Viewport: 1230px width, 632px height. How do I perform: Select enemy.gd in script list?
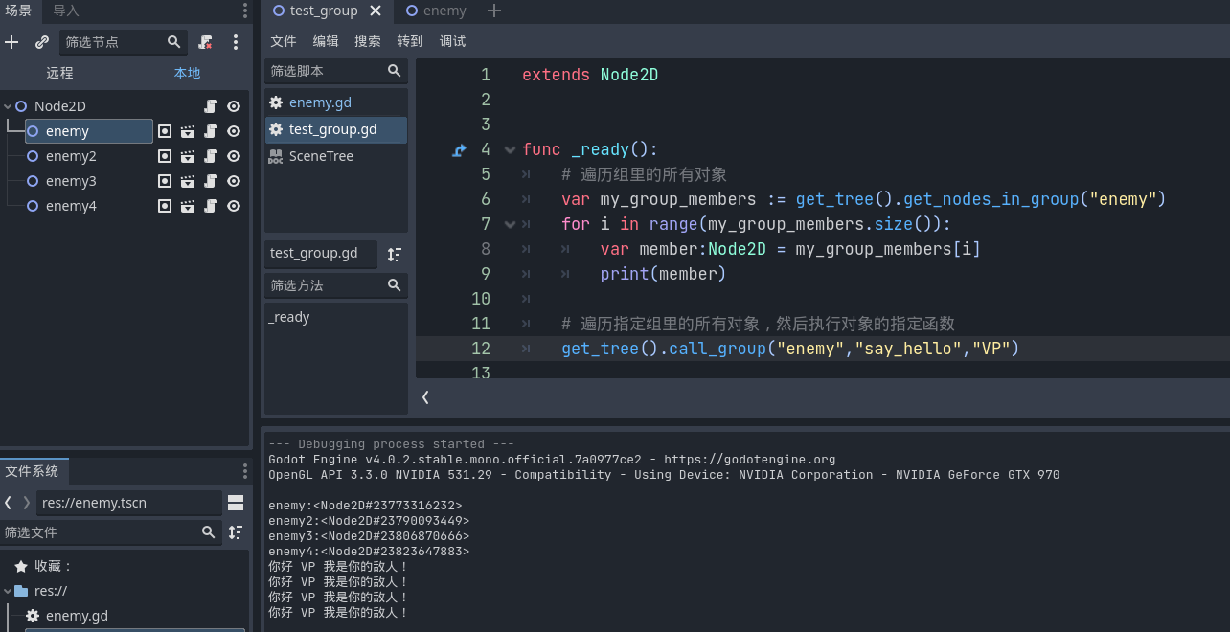pos(336,102)
